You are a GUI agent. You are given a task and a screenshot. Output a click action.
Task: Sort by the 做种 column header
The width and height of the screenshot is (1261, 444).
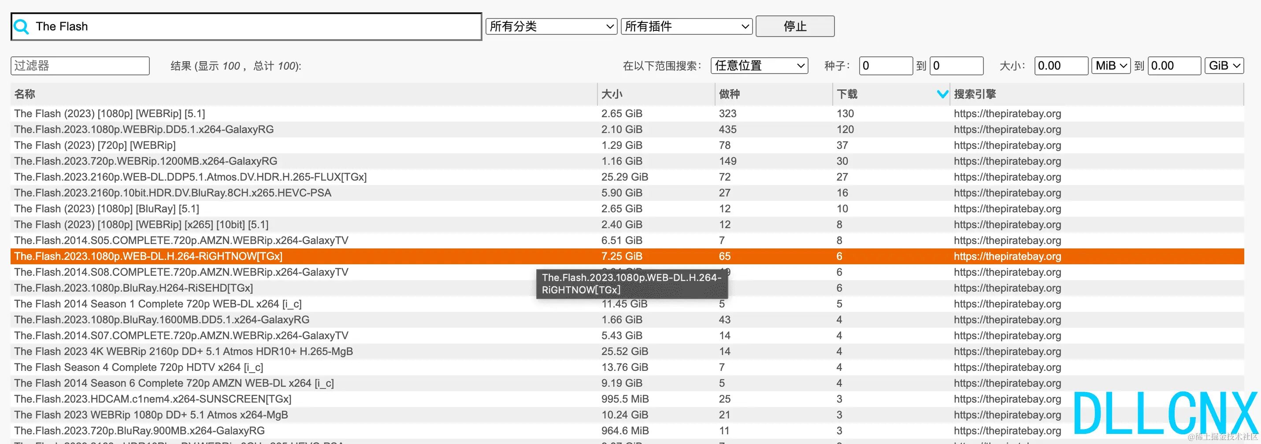[773, 94]
